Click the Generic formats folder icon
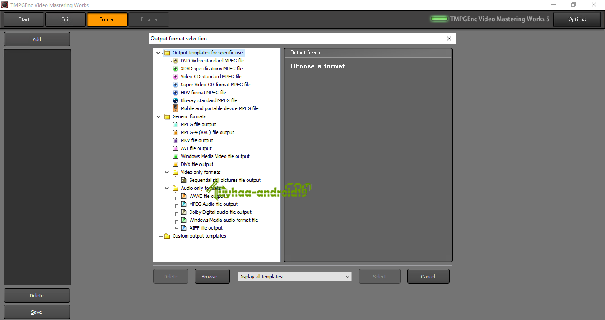The image size is (605, 320). 167,116
